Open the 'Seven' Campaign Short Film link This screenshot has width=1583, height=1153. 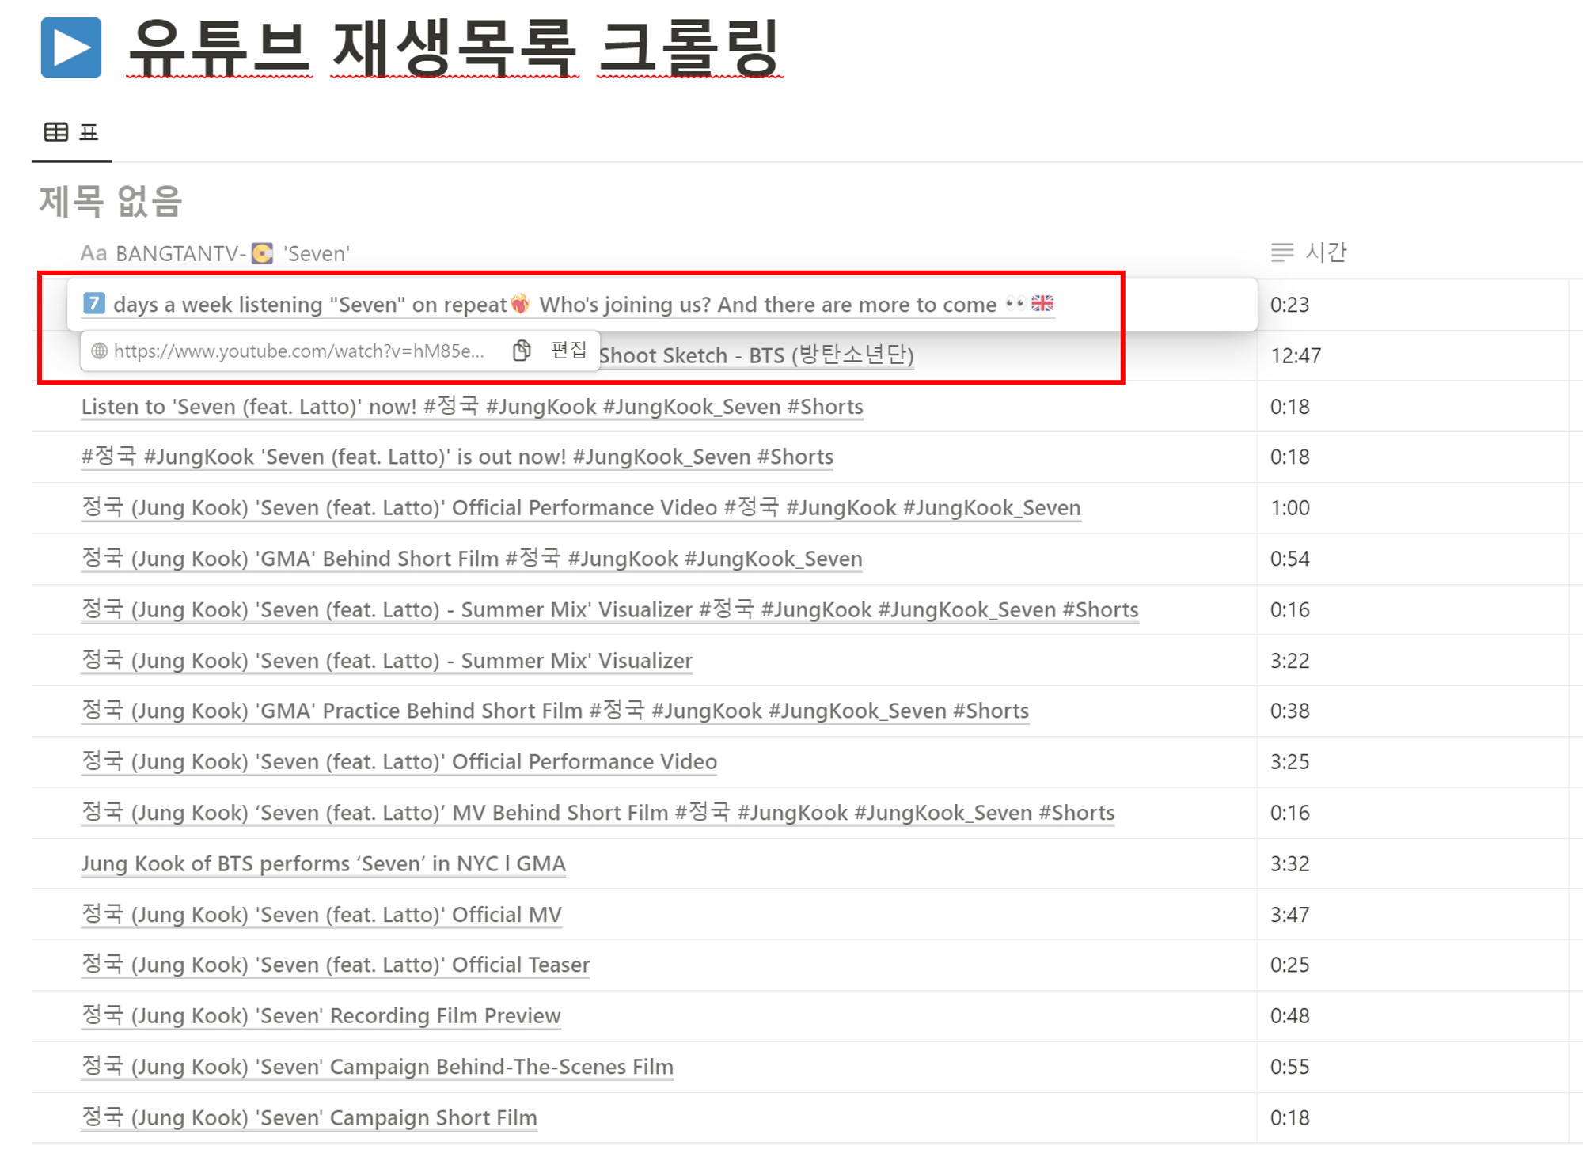309,1118
